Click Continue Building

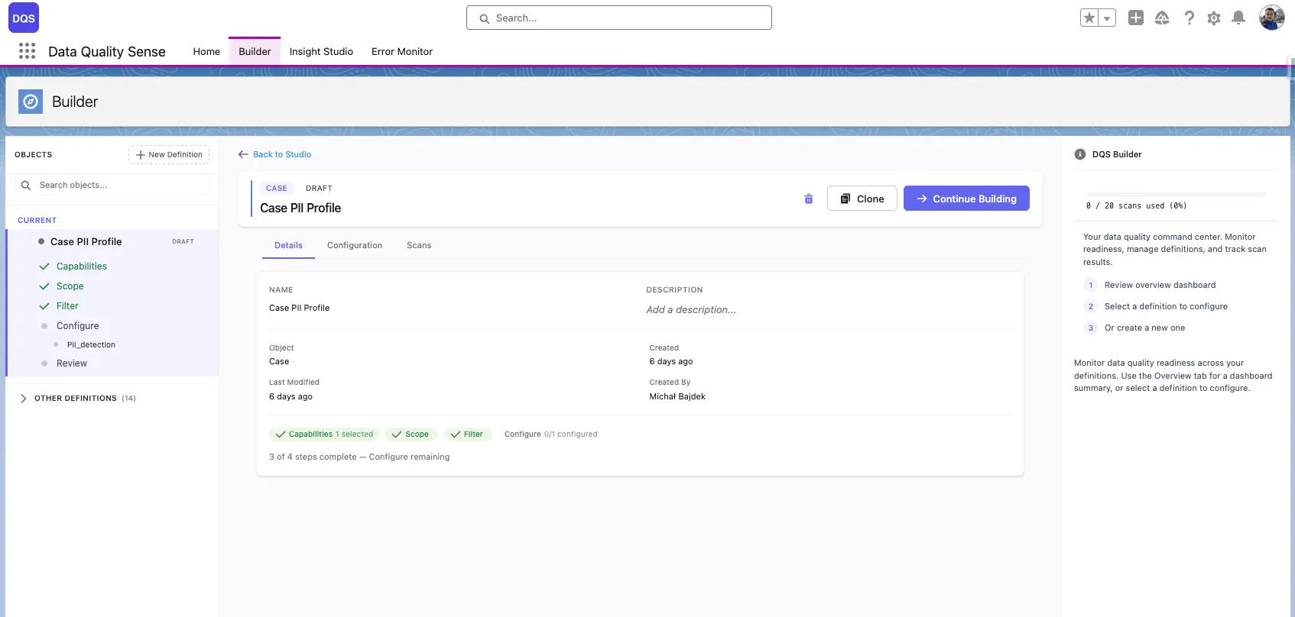966,199
